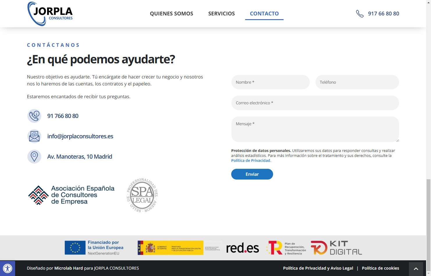Focus the Nombre input field

pos(270,82)
